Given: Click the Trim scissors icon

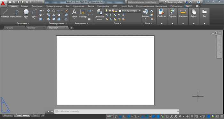Looking at the screenshot, I should 59,11.
